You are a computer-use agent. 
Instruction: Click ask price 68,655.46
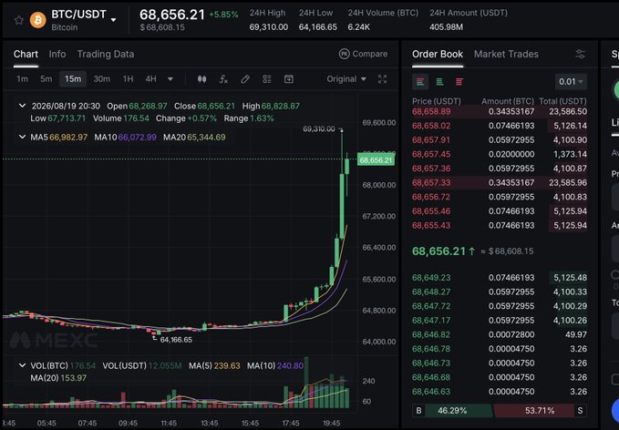pos(431,211)
